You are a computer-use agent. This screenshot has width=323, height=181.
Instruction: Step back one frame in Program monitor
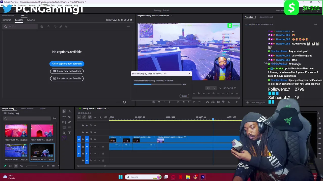click(183, 102)
